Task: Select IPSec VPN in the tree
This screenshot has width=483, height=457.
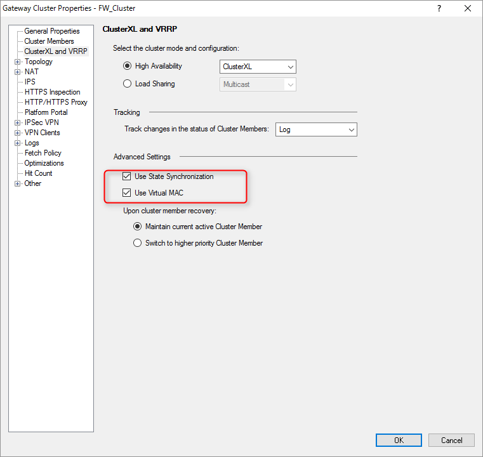Action: click(x=42, y=123)
